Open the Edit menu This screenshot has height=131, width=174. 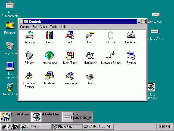coord(35,27)
